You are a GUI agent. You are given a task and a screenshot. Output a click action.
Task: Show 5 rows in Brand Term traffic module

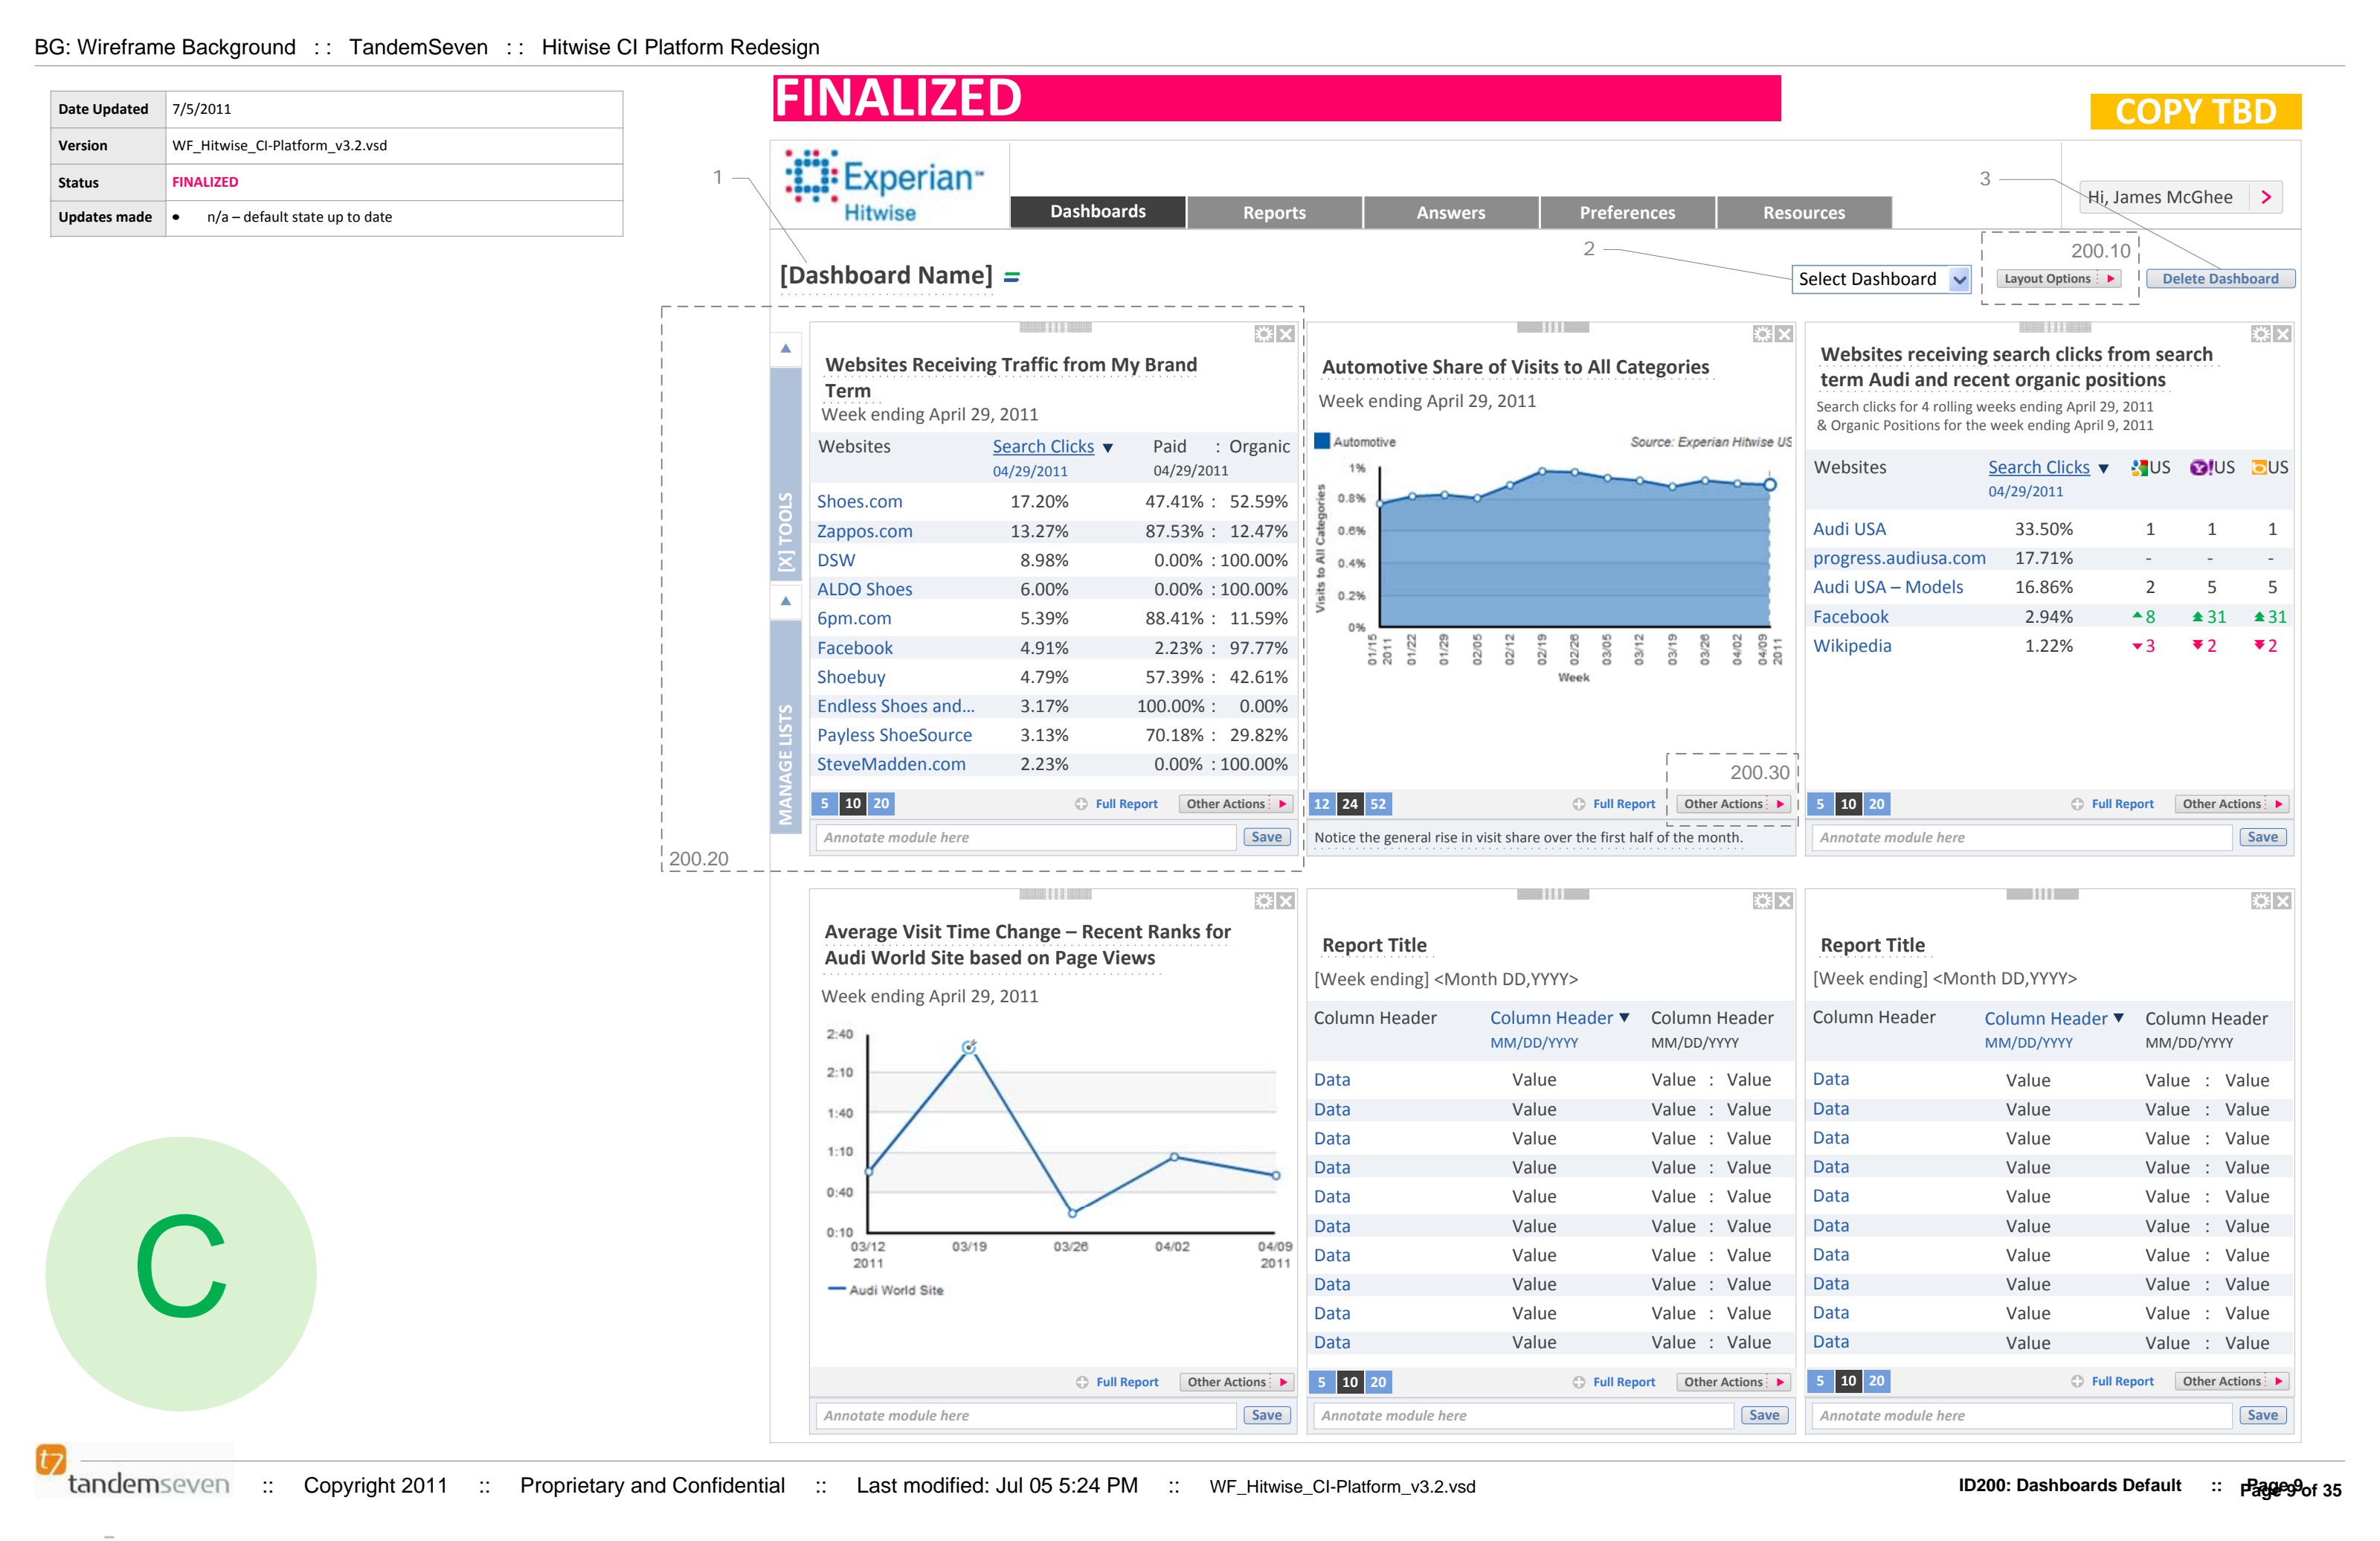825,804
